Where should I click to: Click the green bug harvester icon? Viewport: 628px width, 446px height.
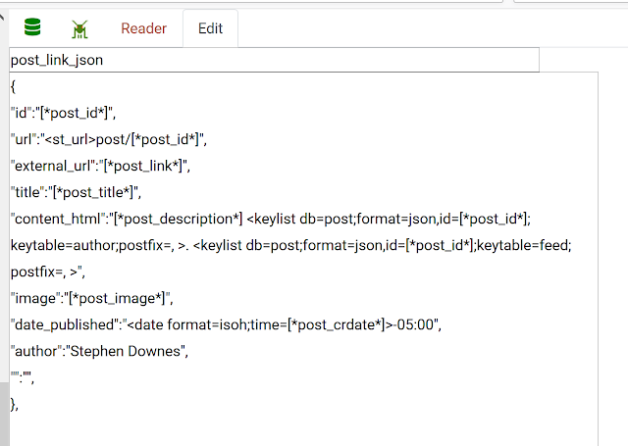pyautogui.click(x=79, y=29)
